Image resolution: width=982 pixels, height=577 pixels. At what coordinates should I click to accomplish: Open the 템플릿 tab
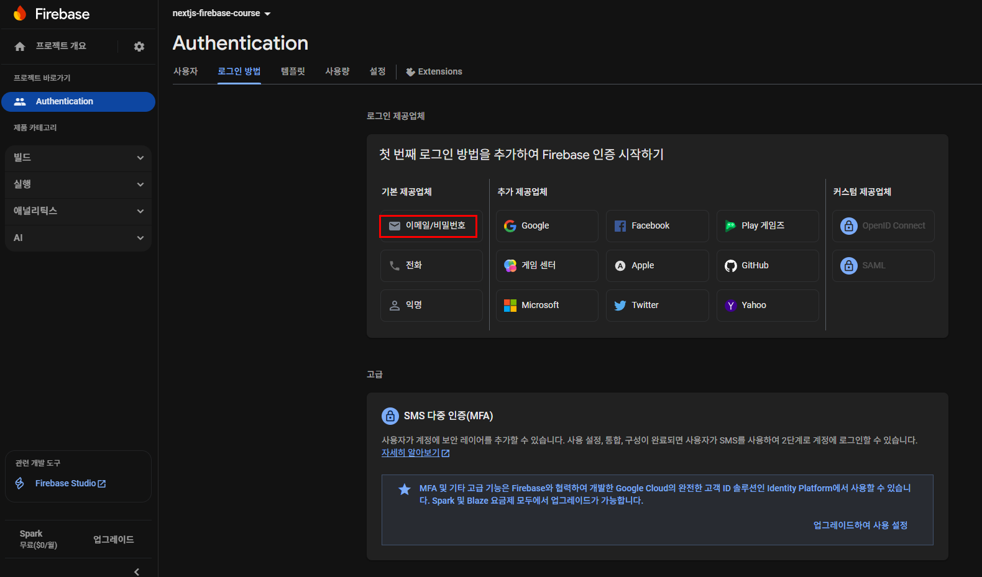293,71
